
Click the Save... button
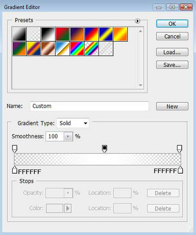(172, 65)
